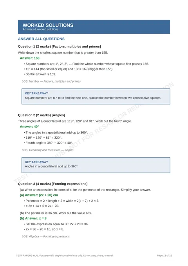This screenshot has height=266, width=188.
Task: Click the LOS Geometry and measures — Angles note
Action: click(x=47, y=150)
